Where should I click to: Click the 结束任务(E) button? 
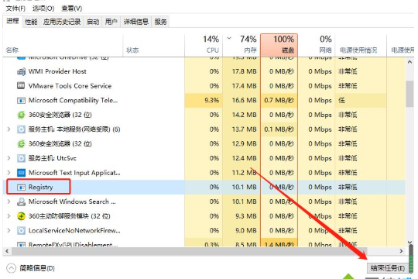point(388,268)
